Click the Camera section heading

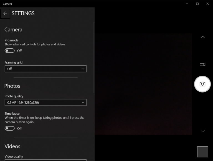[x=13, y=30]
